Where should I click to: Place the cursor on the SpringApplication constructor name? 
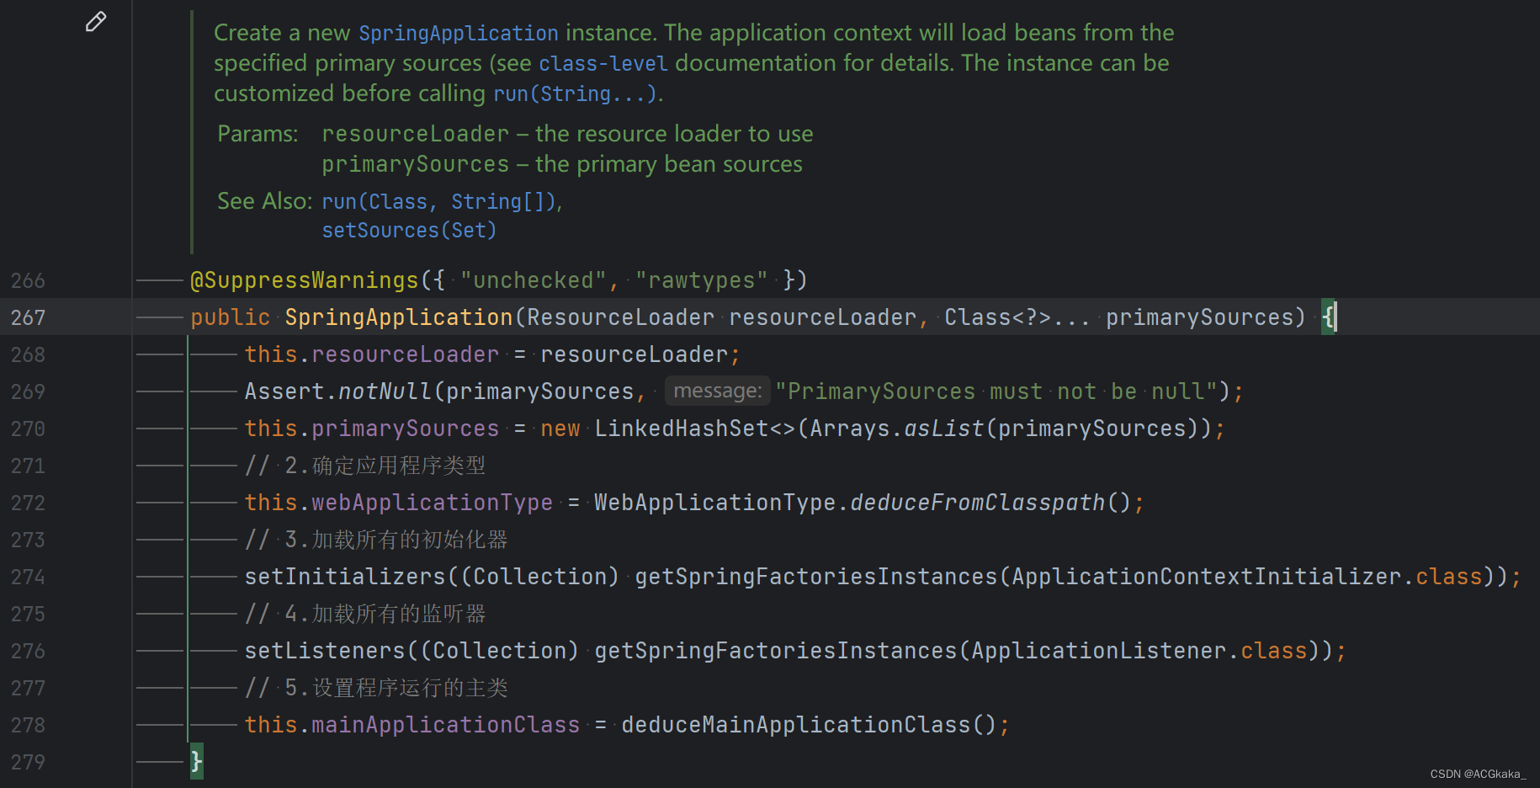399,317
